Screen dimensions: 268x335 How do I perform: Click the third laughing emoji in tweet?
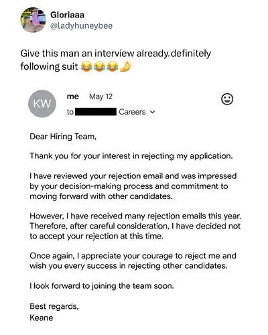click(113, 66)
